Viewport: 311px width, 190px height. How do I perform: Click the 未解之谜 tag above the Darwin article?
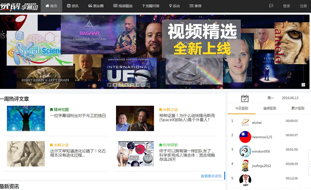59,145
